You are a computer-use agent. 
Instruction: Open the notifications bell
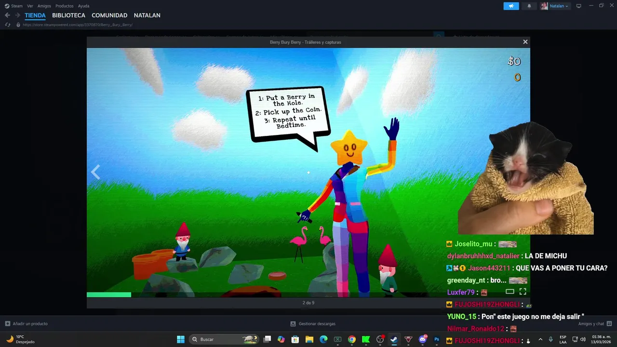529,6
